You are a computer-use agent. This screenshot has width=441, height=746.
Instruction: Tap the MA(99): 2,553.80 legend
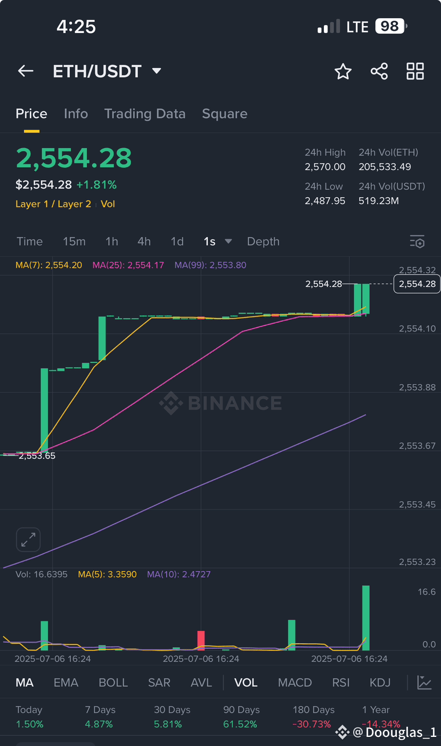210,265
